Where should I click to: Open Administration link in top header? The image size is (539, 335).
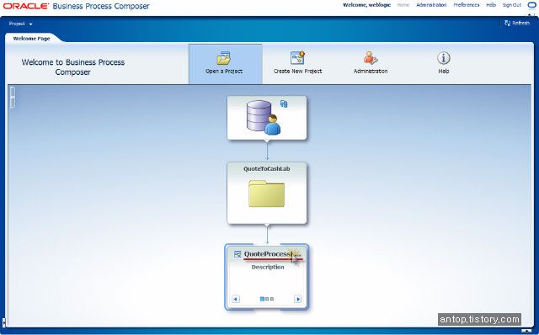click(431, 5)
